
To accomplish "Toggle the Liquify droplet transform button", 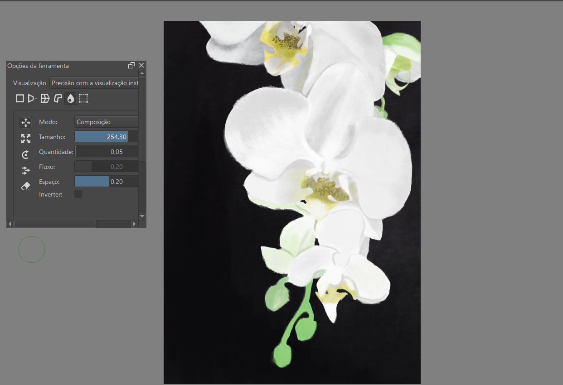I will [x=70, y=98].
